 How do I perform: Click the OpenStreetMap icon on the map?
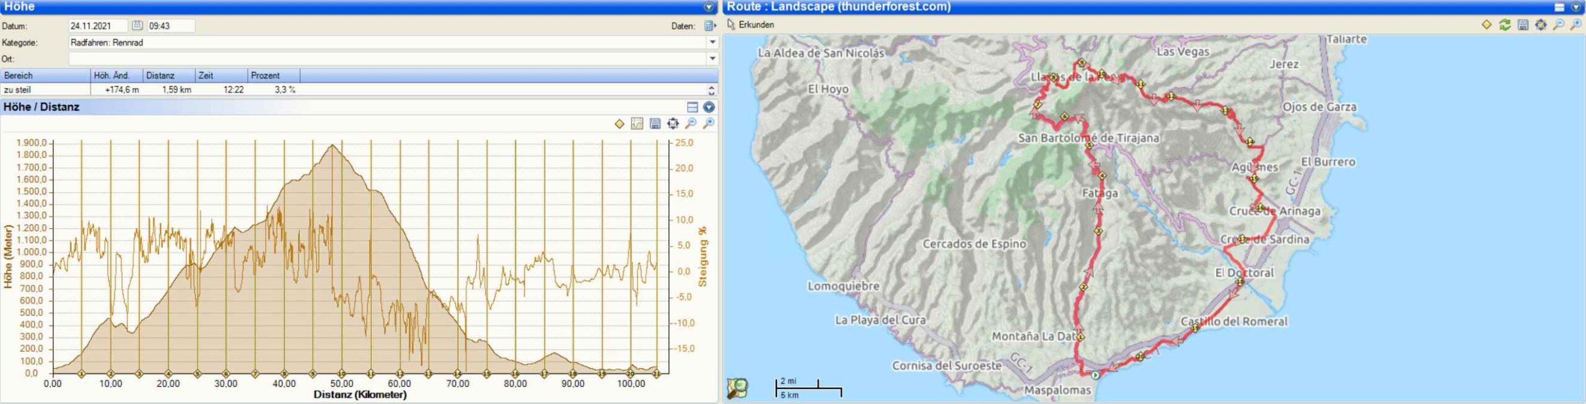737,388
